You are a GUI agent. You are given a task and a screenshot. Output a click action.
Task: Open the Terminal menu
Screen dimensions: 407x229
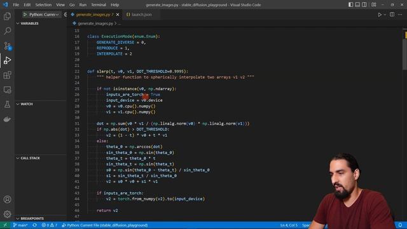pos(99,4)
